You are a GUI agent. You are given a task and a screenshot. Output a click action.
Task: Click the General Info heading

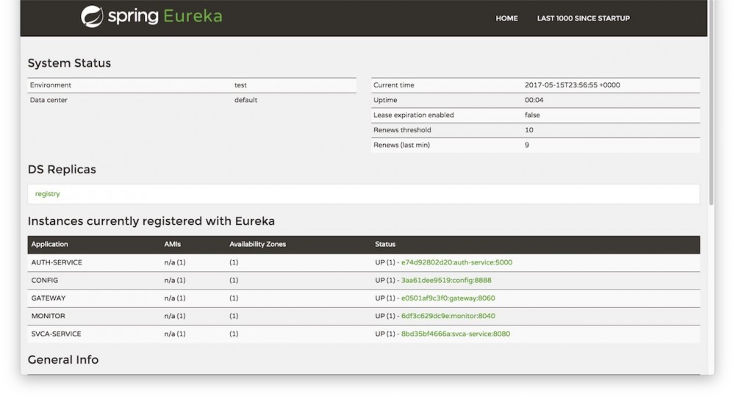coord(63,360)
